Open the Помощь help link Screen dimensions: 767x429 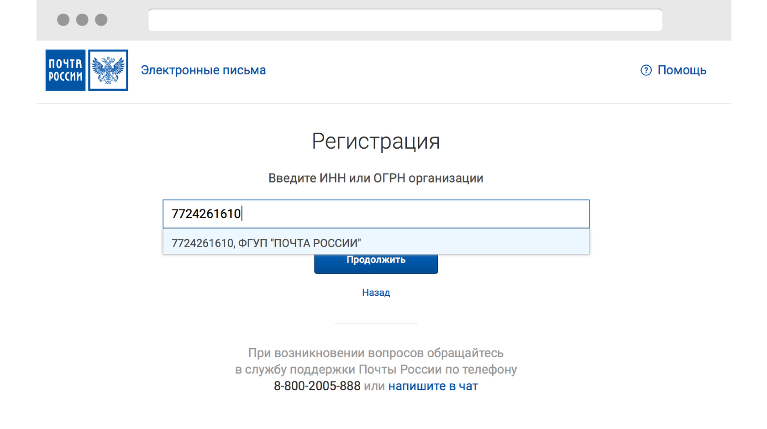[x=682, y=70]
